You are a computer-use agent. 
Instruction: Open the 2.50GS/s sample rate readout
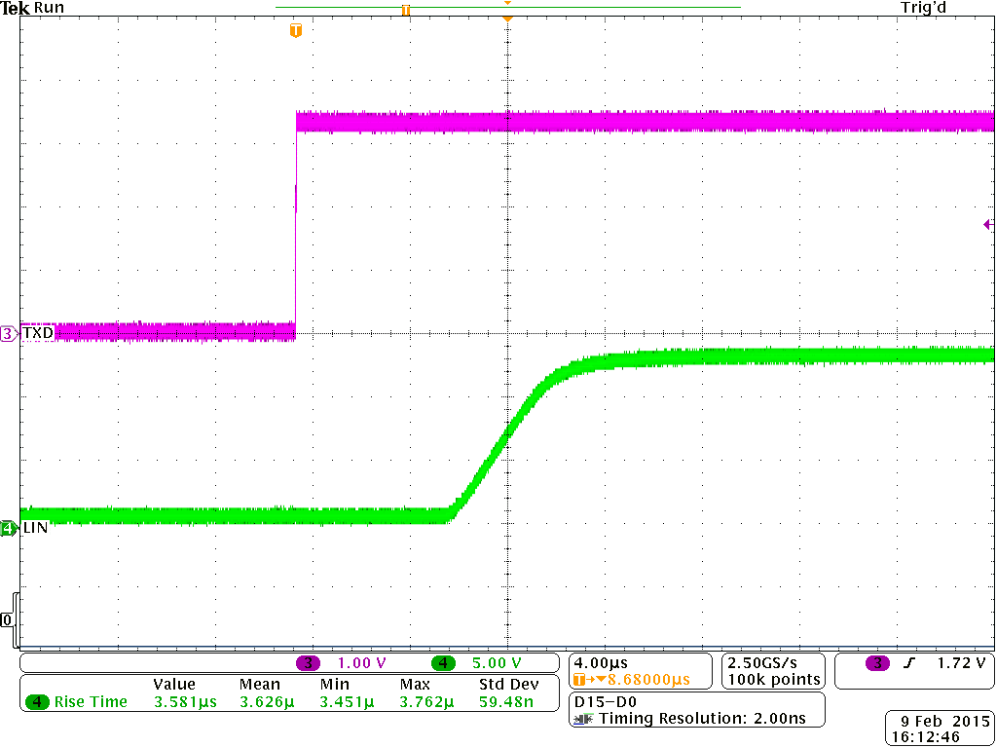(770, 662)
